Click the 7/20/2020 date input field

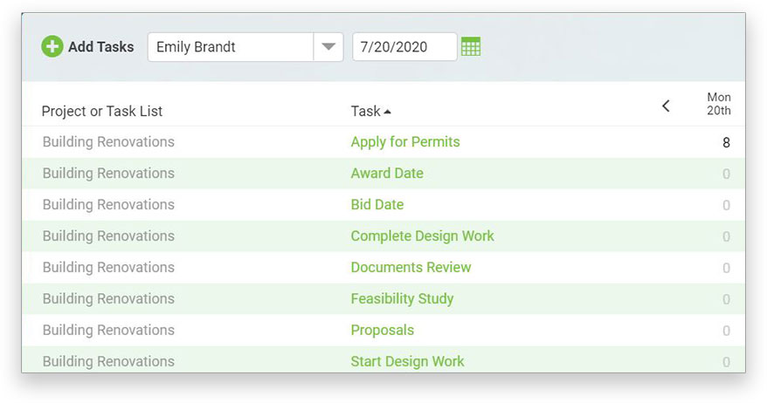[x=404, y=47]
